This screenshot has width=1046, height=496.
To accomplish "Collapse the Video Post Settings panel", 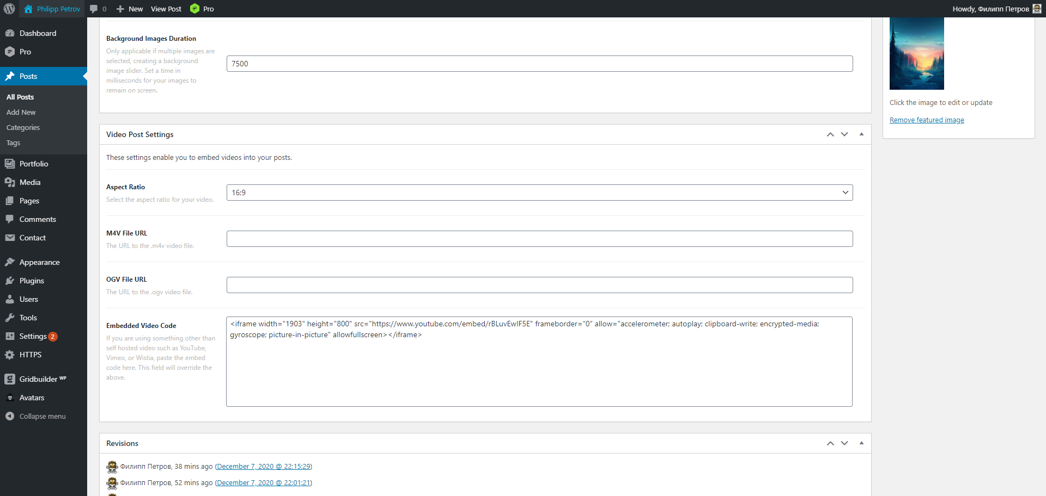I will 861,134.
